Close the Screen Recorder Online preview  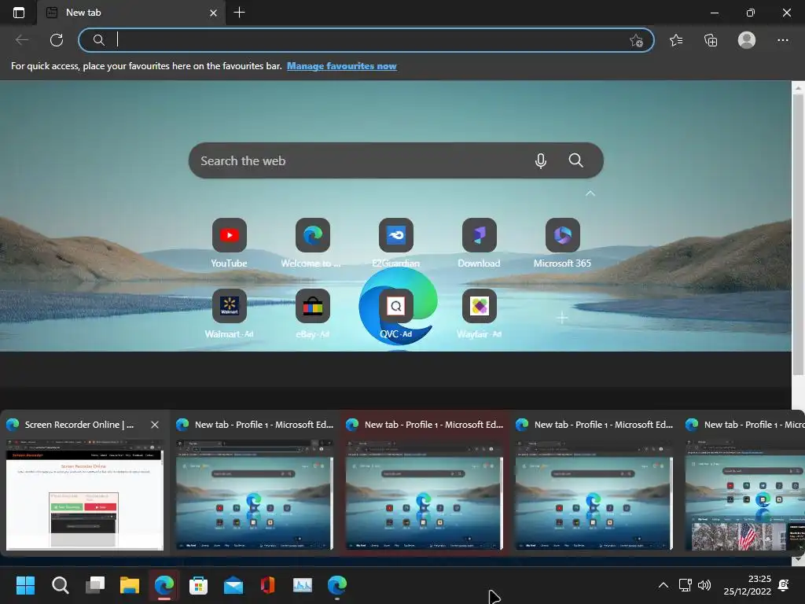(155, 425)
